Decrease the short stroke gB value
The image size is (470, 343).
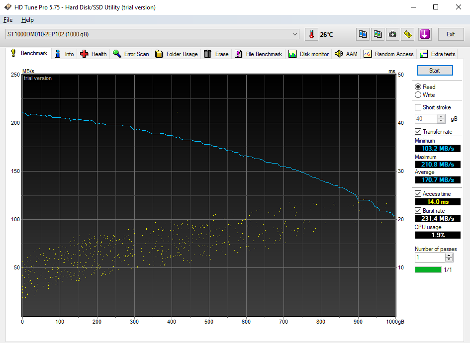(x=441, y=121)
